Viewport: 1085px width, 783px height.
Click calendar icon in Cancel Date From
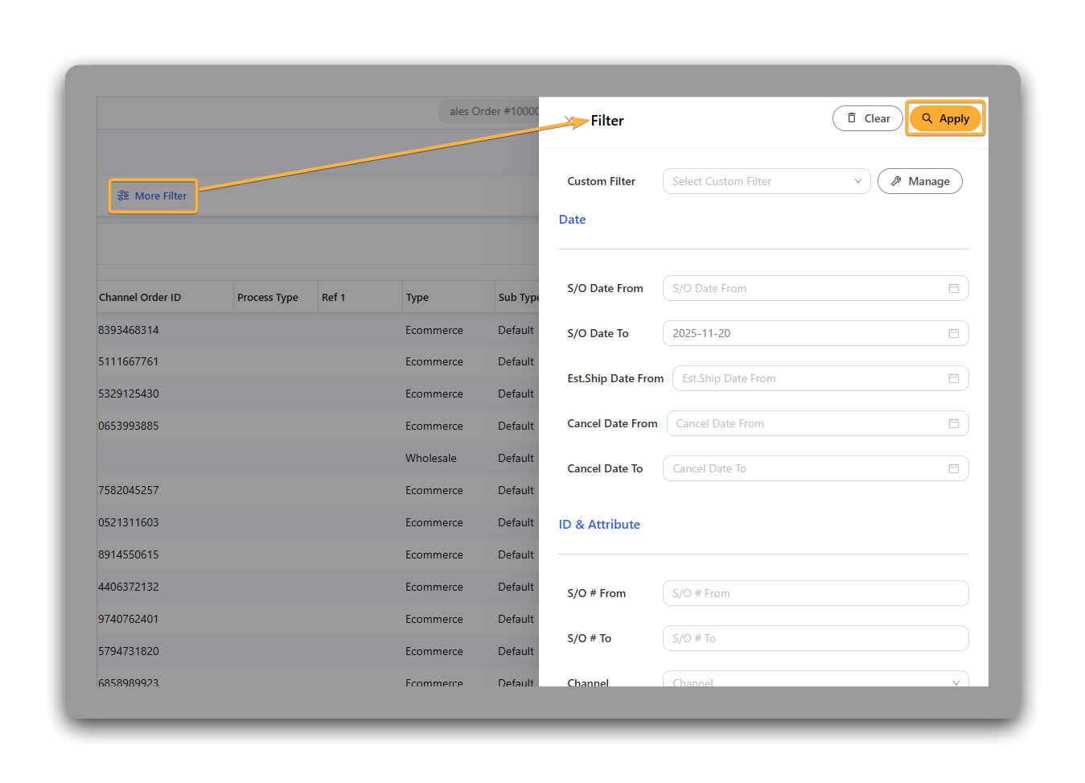point(953,423)
